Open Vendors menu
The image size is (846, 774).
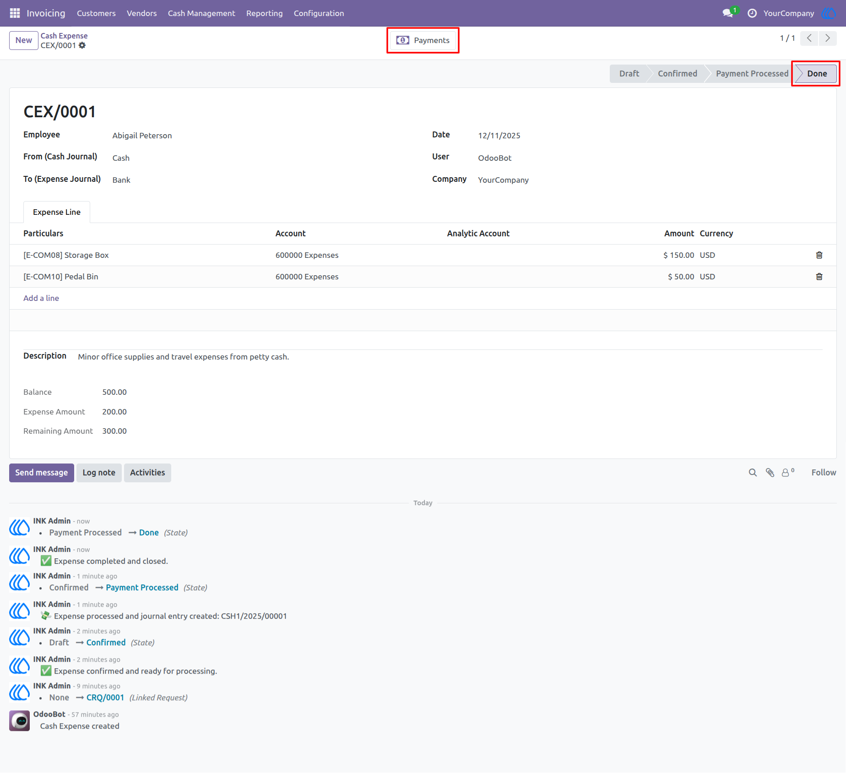[x=142, y=13]
